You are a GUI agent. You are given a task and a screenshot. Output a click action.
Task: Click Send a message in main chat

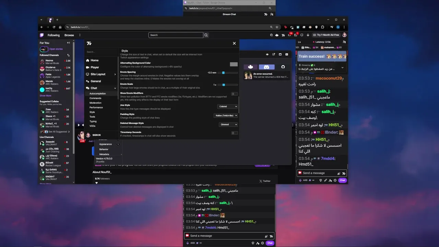(321, 173)
